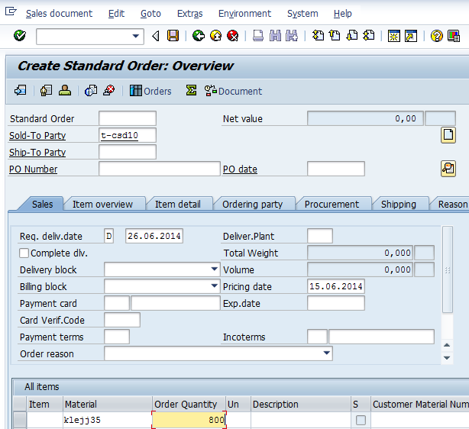This screenshot has height=429, width=469.
Task: Click the Print icon
Action: [x=258, y=36]
